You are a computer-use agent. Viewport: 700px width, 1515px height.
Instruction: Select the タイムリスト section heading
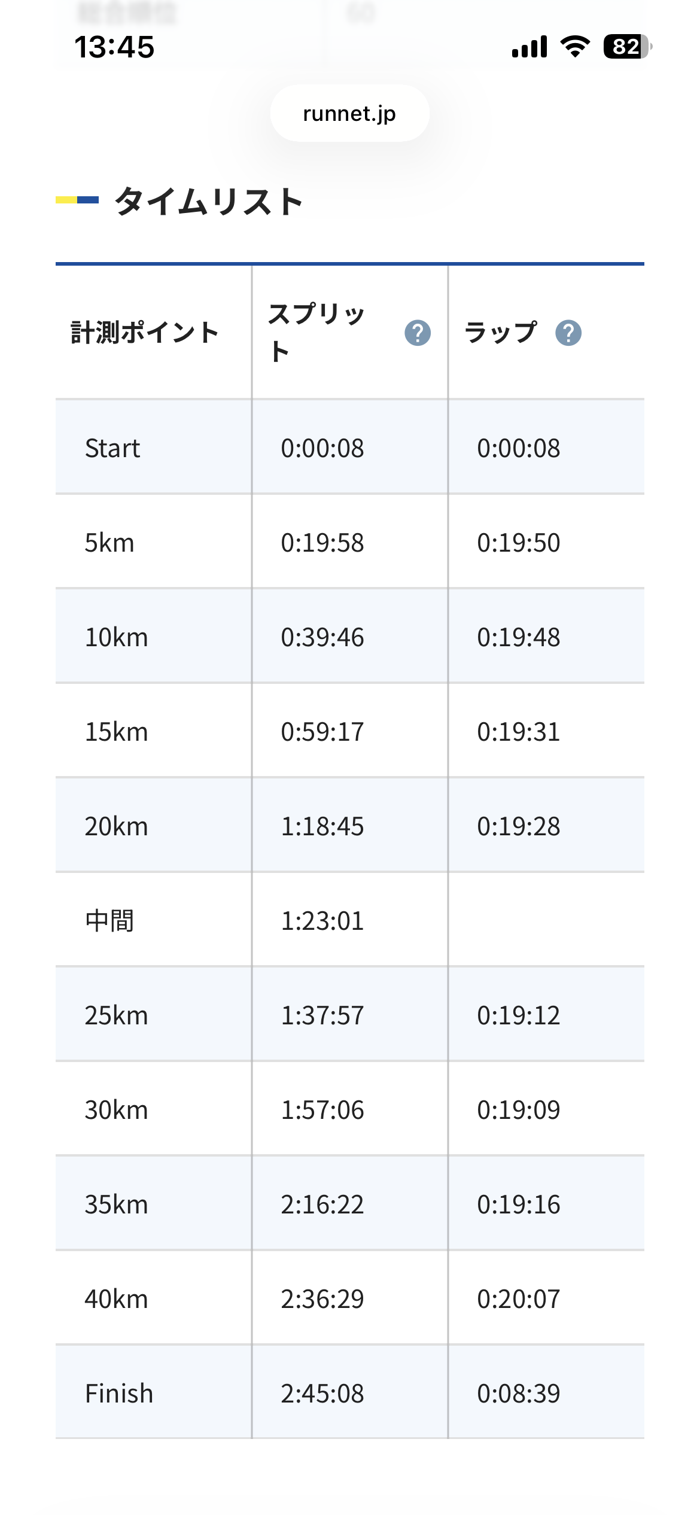tap(208, 201)
